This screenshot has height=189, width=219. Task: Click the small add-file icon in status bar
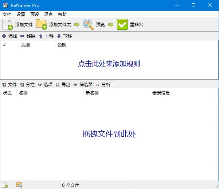click(5, 185)
